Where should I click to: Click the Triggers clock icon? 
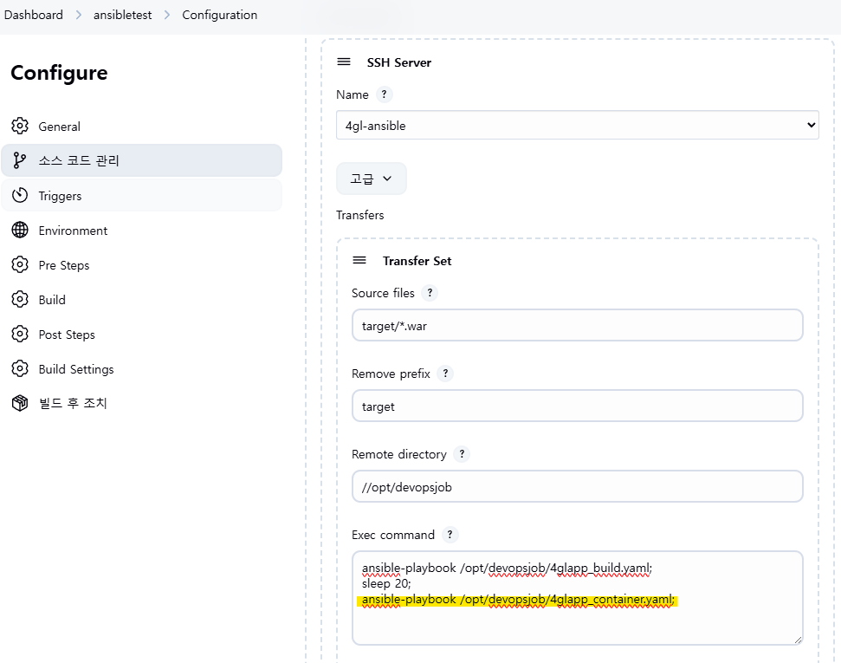pyautogui.click(x=20, y=196)
